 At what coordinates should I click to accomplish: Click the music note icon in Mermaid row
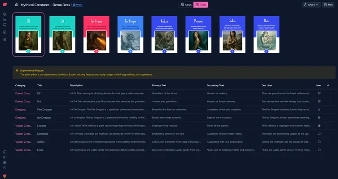tap(319, 133)
